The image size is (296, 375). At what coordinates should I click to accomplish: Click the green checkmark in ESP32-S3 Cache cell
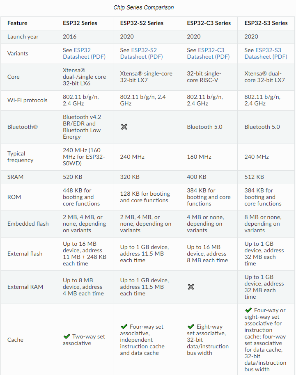click(x=248, y=310)
